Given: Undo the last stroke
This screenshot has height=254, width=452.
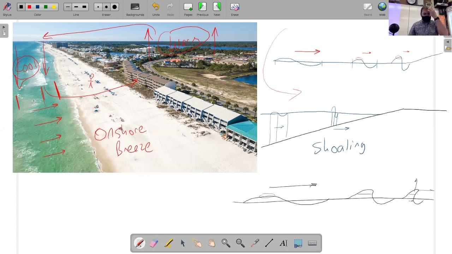Looking at the screenshot, I should 156,9.
